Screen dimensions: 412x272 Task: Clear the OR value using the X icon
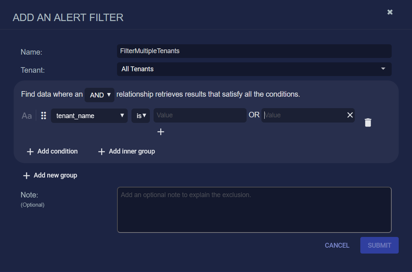click(x=350, y=115)
